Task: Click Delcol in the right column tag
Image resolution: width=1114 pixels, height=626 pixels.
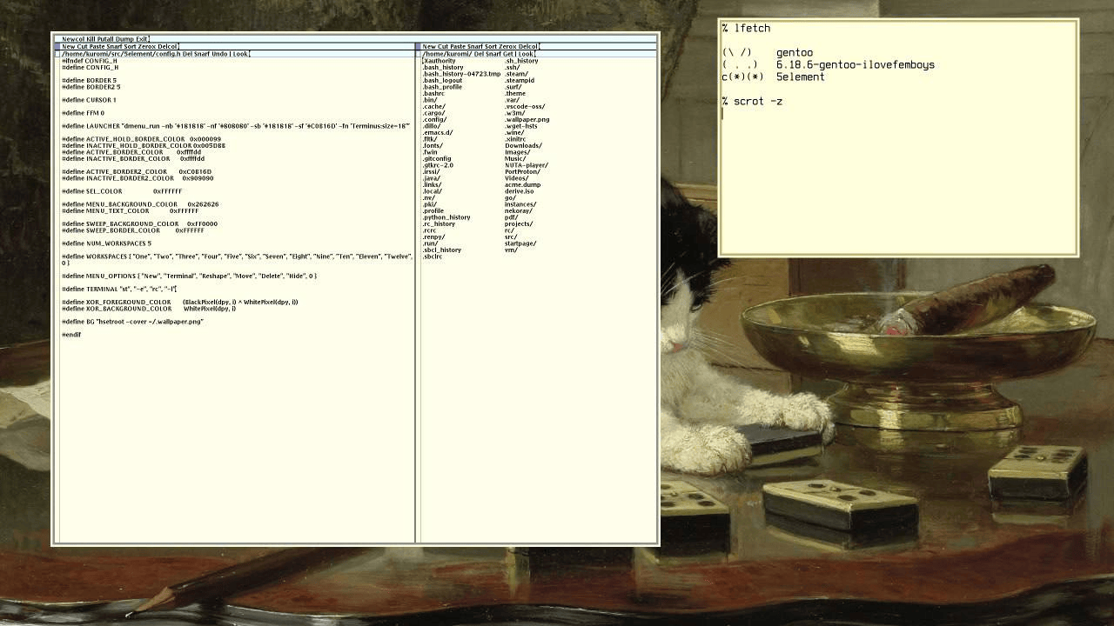Action: tap(528, 46)
